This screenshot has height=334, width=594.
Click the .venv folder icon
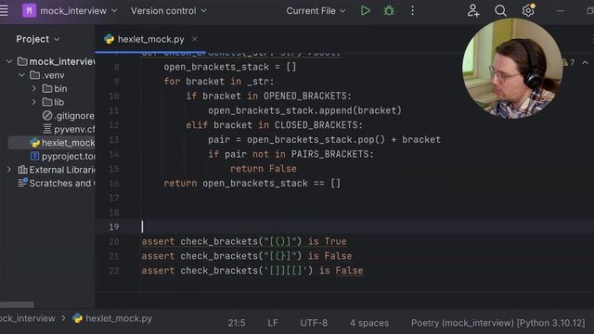(x=35, y=75)
